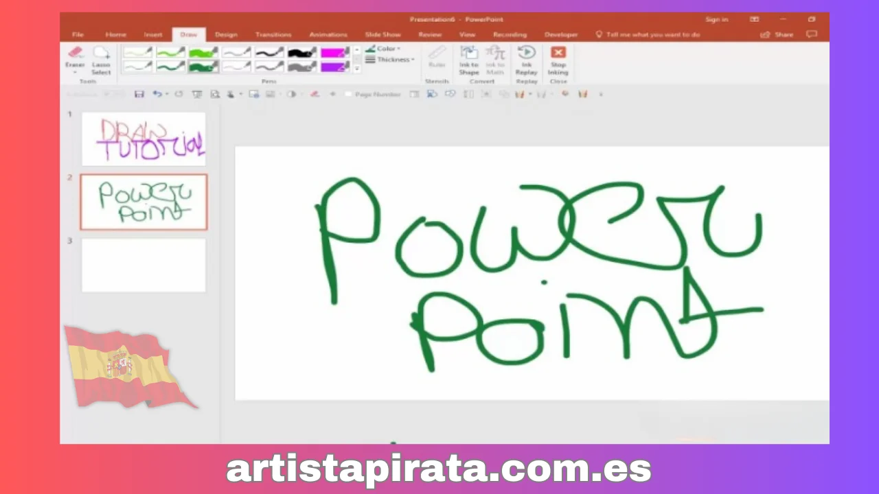Select the blank slide 3 thumbnail

pyautogui.click(x=144, y=265)
